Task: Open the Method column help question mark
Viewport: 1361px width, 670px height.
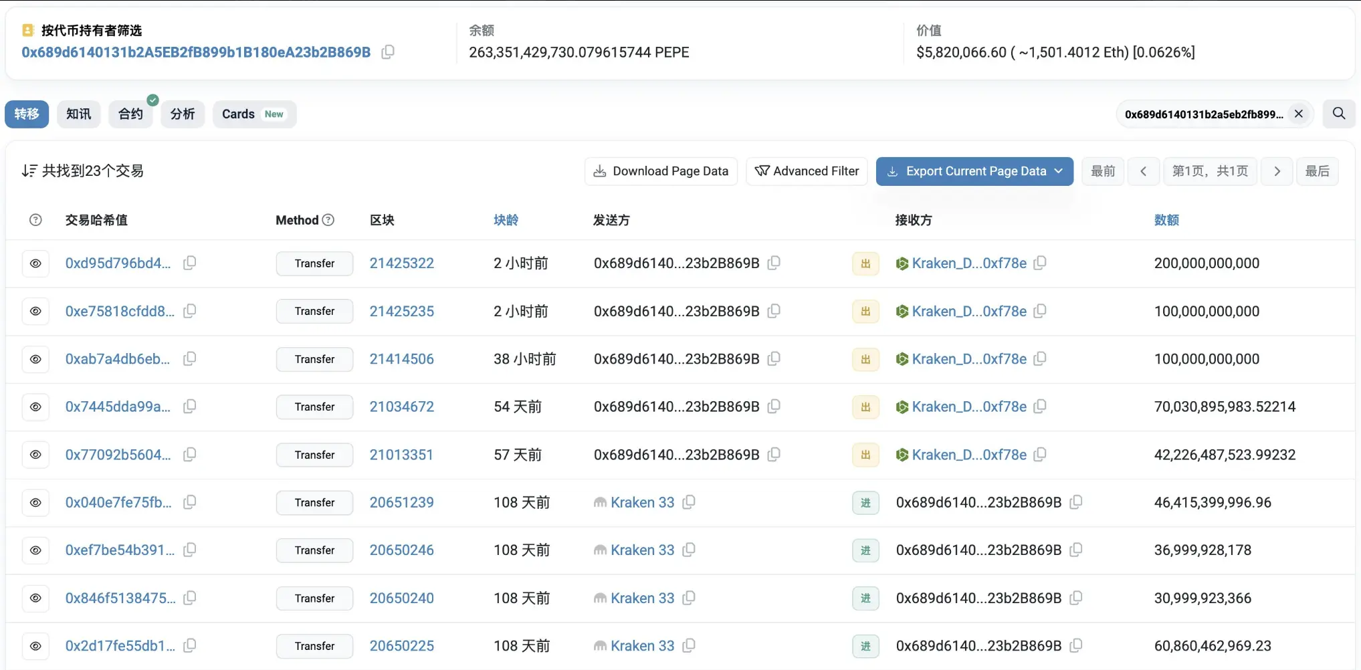Action: [328, 219]
